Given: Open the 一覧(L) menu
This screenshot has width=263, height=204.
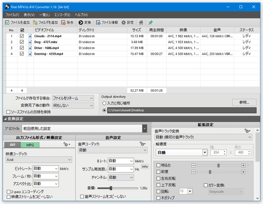Looking at the screenshot, I should (x=44, y=15).
